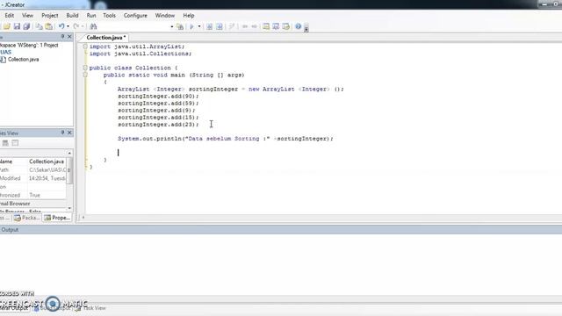This screenshot has width=562, height=316.
Task: Pin the Properties View panel
Action: point(62,133)
